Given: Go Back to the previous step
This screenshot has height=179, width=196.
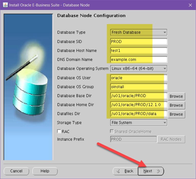Looking at the screenshot, I should (x=125, y=171).
